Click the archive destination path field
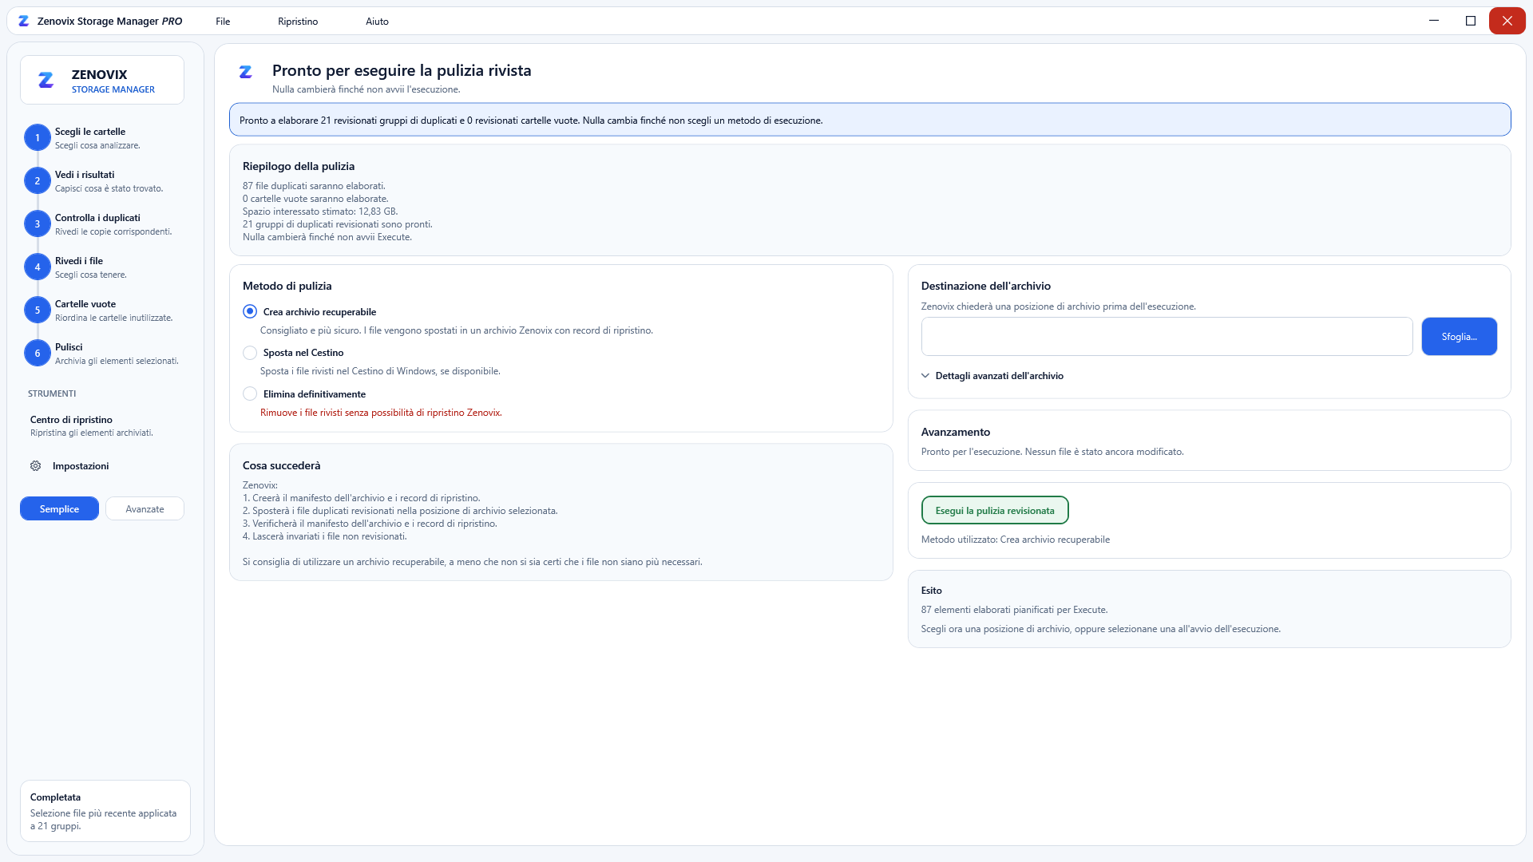 [1167, 337]
